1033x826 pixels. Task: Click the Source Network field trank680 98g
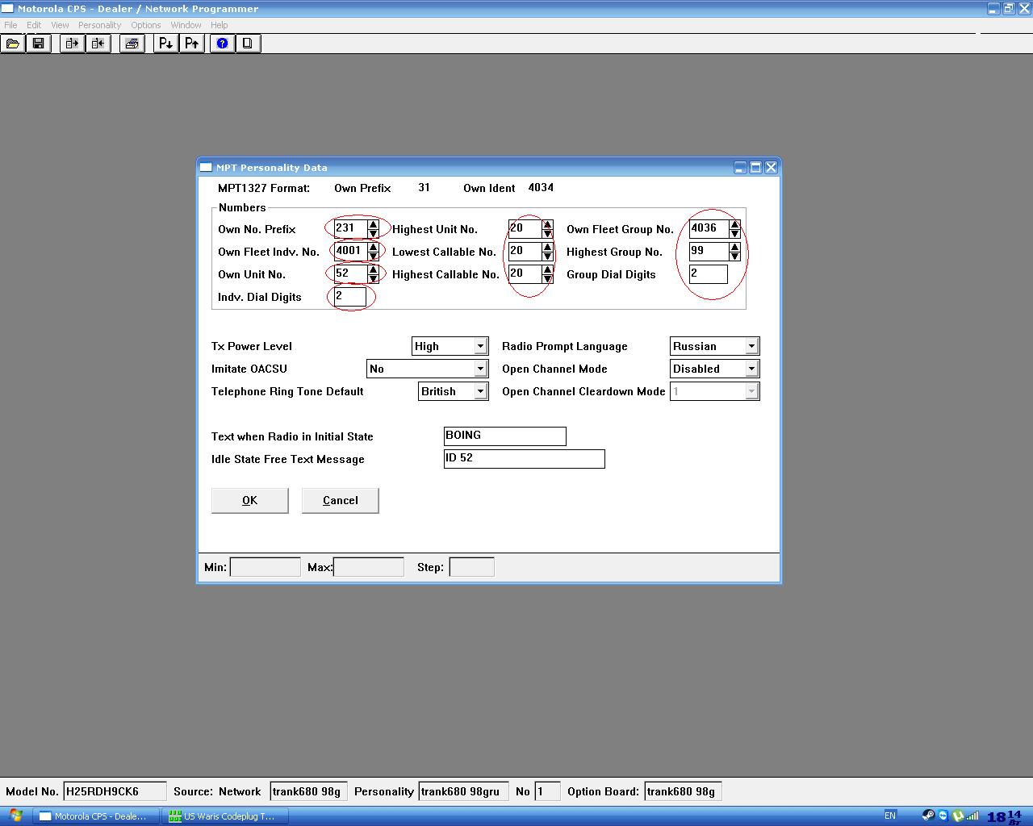pyautogui.click(x=309, y=791)
